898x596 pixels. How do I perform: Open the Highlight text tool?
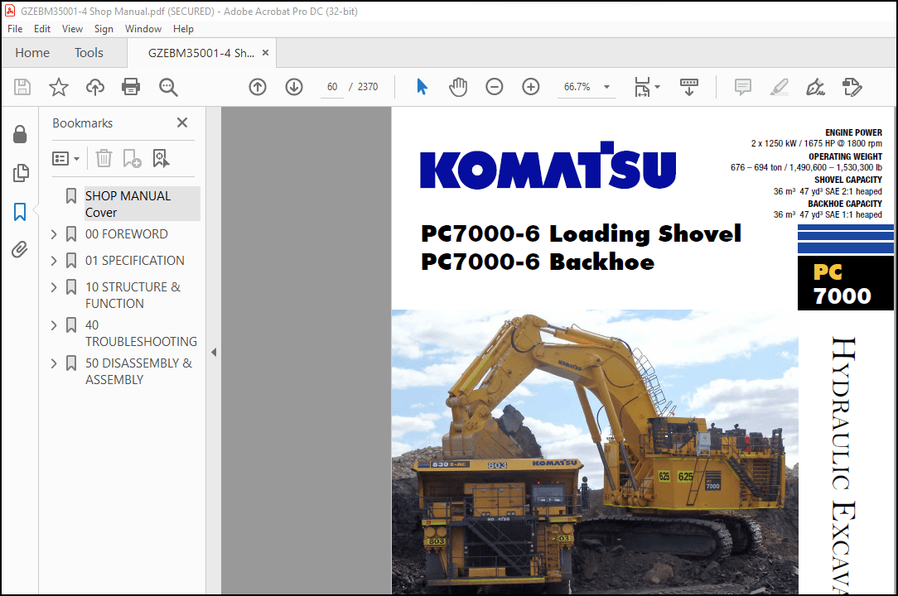[779, 86]
